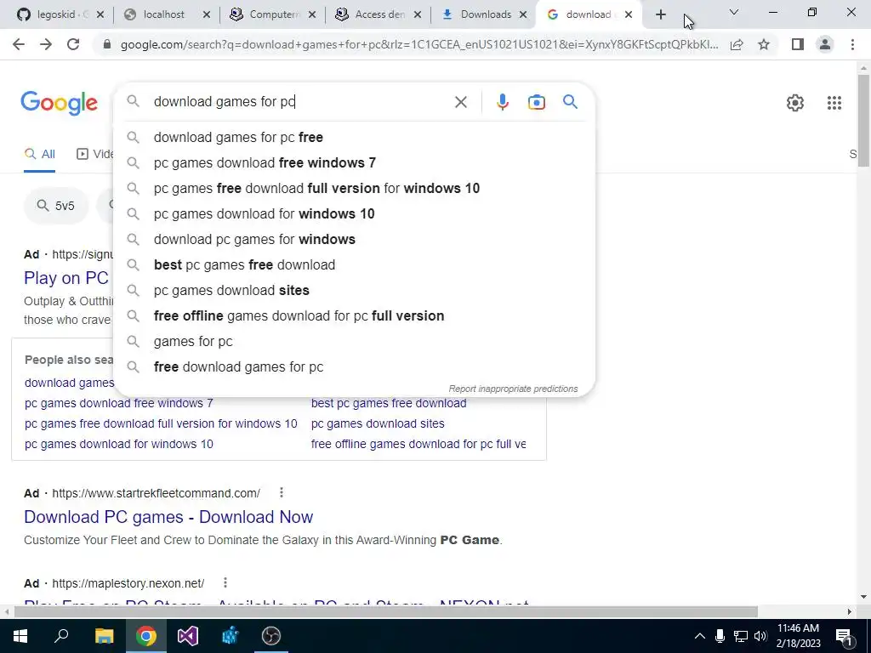Share this page from the address bar
Viewport: 871px width, 653px height.
pyautogui.click(x=737, y=44)
